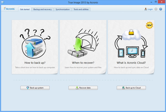
Task: Click the yellow NEW! badge
Action: [x=149, y=25]
